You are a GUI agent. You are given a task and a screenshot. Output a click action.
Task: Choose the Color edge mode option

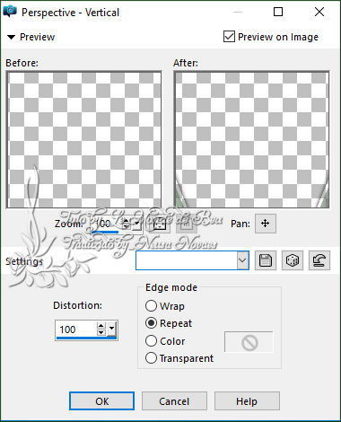click(x=151, y=341)
